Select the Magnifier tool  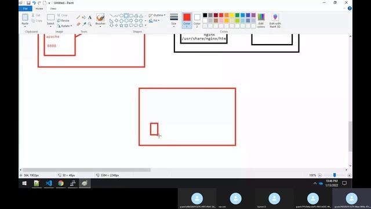[x=90, y=24]
